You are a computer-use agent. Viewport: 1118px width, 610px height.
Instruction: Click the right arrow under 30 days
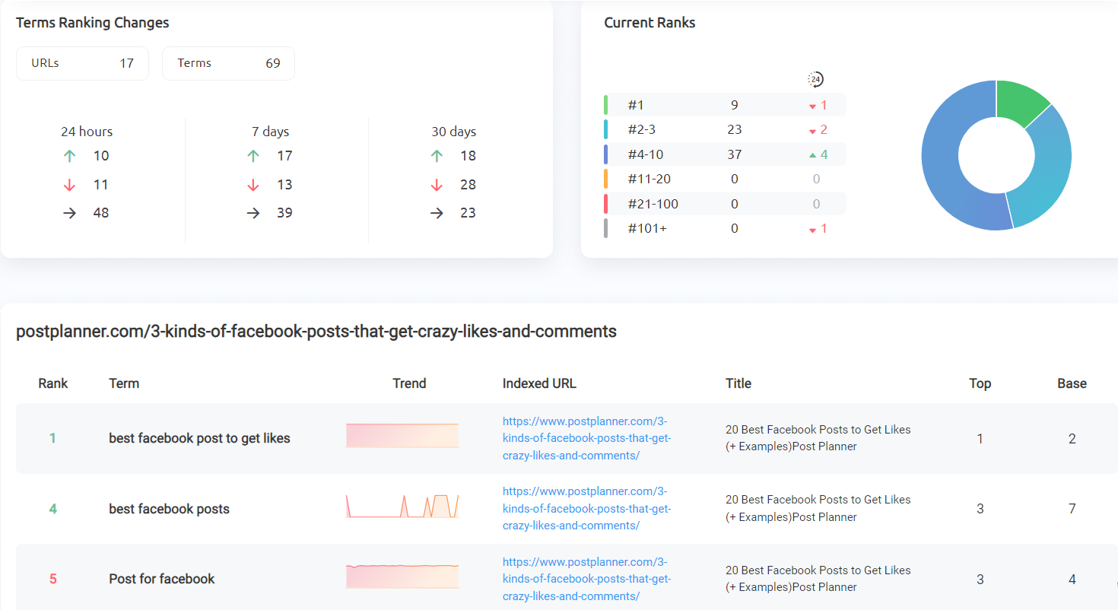click(437, 213)
